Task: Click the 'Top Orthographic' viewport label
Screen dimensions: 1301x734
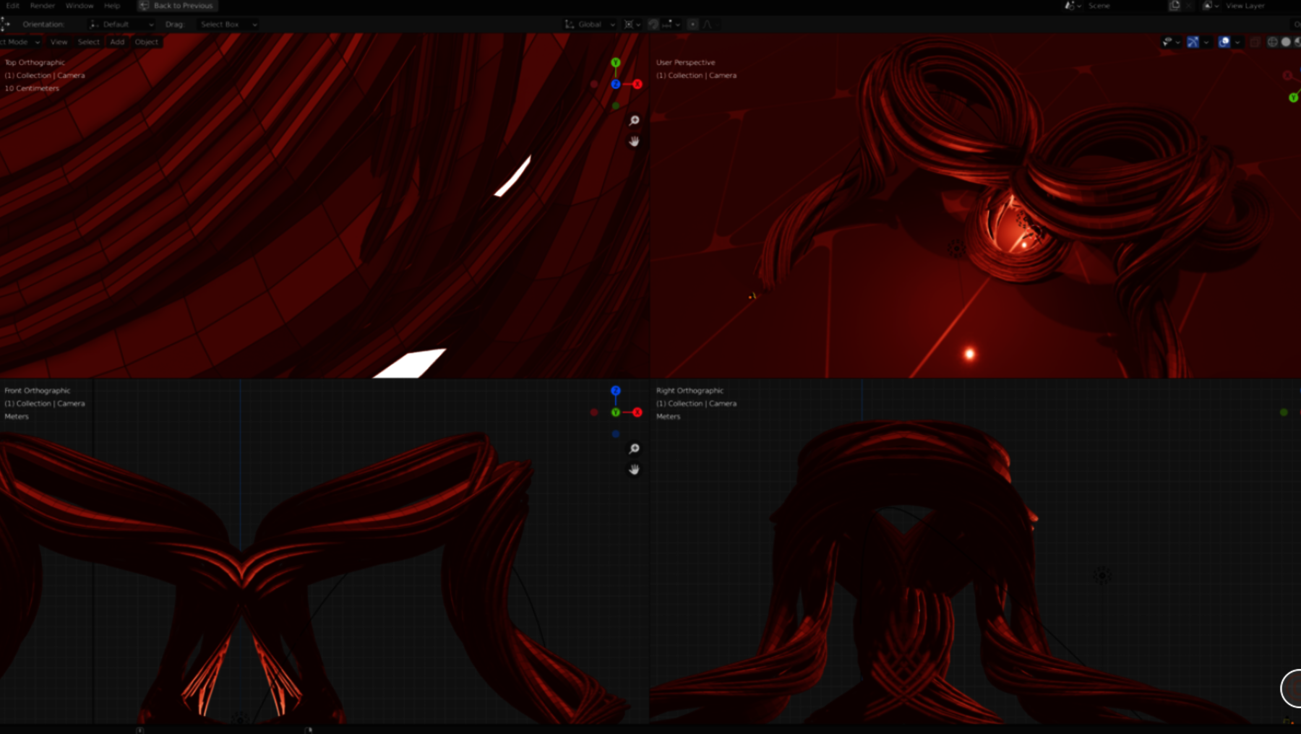Action: click(35, 63)
